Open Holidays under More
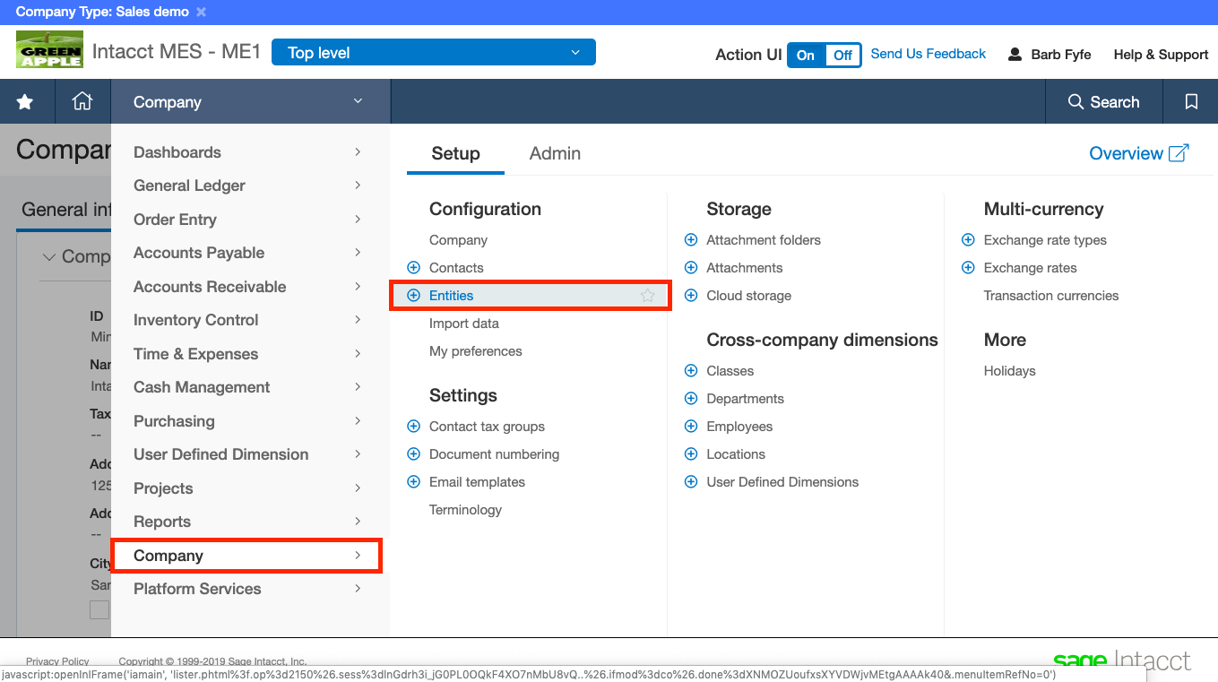Screen dimensions: 1218x682 (1009, 371)
